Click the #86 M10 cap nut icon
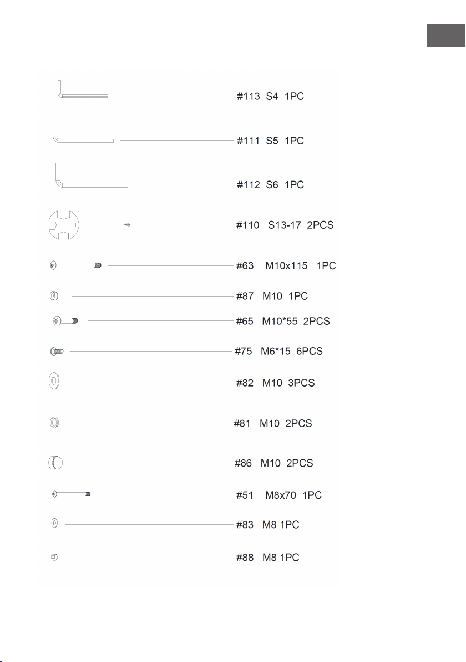Screen dimensions: 466x662 tap(55, 463)
